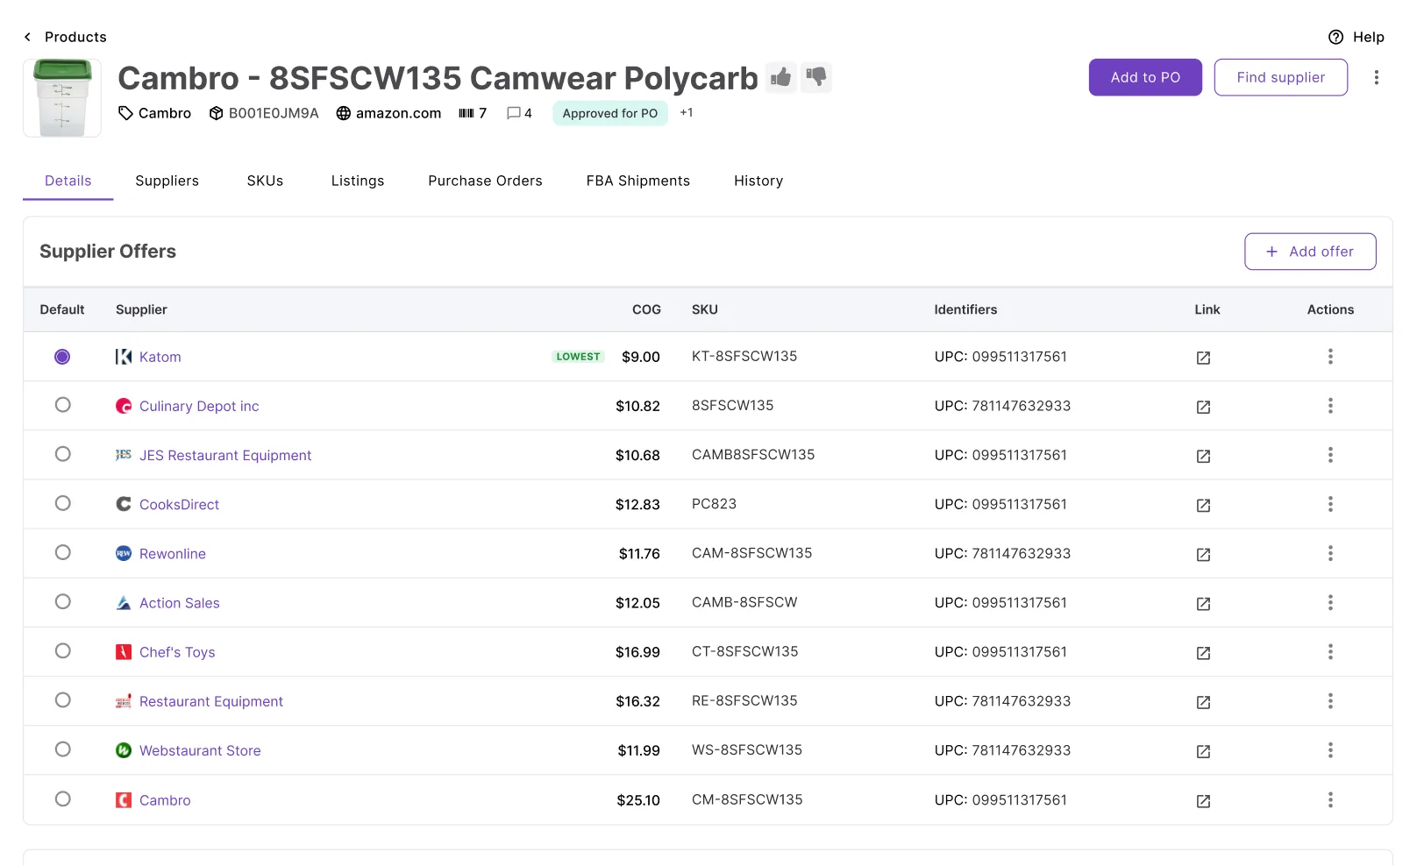Open Rewonline external link icon
Screen dimensions: 1417x866
(x=1203, y=554)
